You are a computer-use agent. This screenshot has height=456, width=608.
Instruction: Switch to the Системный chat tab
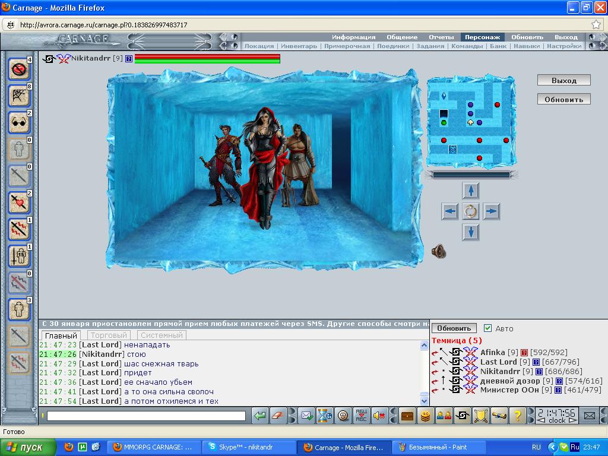161,335
